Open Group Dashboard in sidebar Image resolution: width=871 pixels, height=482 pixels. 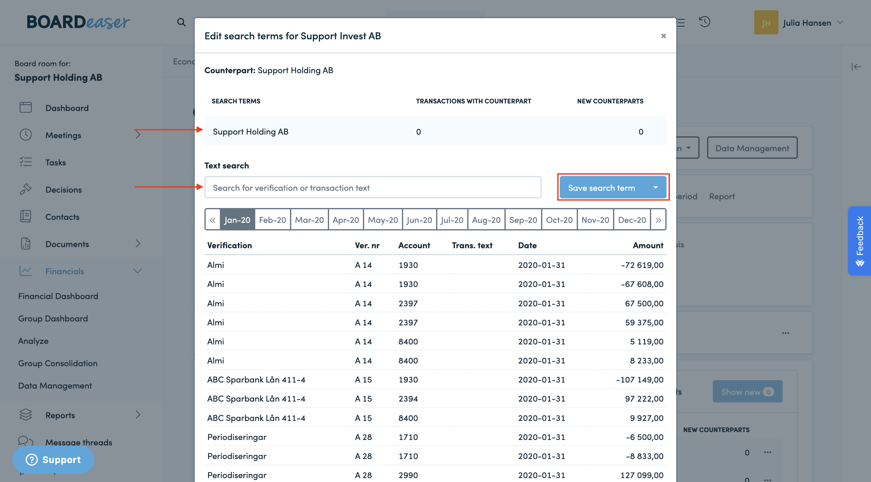[53, 318]
